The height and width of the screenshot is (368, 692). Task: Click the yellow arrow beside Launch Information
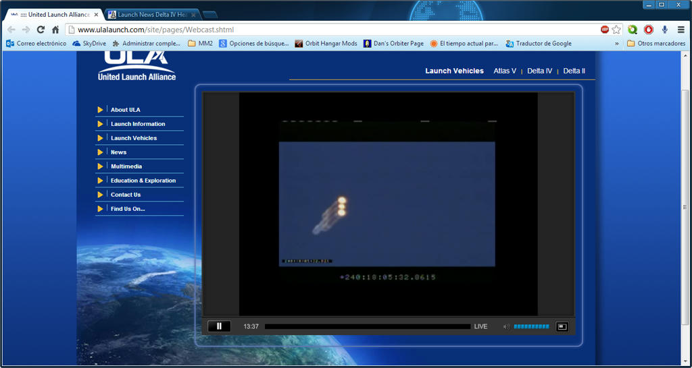[x=100, y=124]
